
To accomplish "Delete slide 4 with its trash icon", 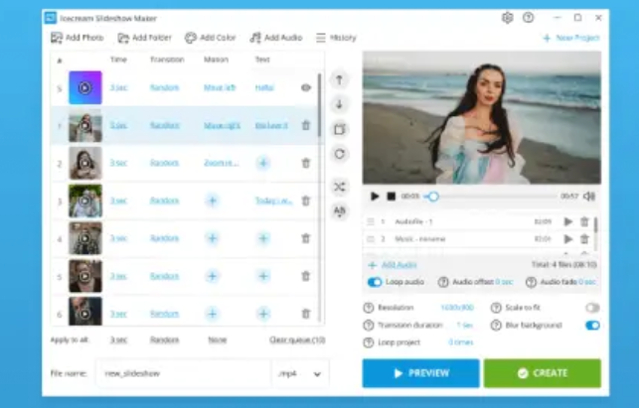I will [x=306, y=238].
